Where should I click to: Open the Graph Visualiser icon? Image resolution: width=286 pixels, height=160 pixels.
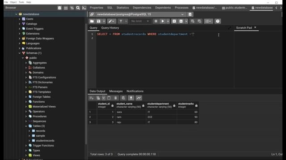(139, 98)
